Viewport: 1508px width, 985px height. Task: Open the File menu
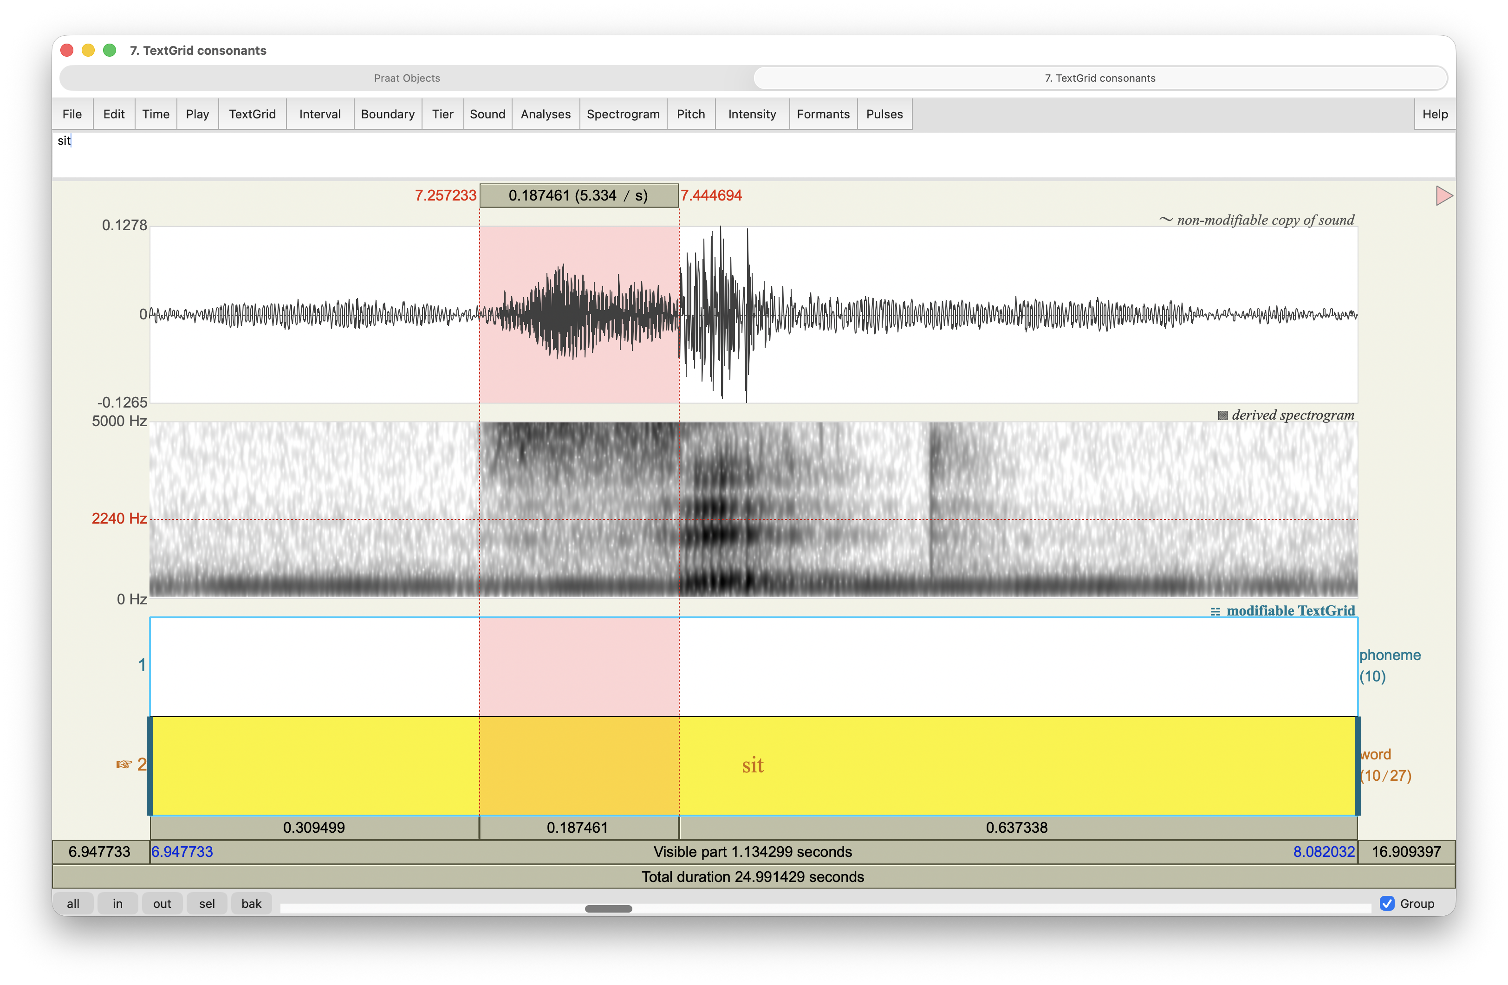[x=72, y=114]
